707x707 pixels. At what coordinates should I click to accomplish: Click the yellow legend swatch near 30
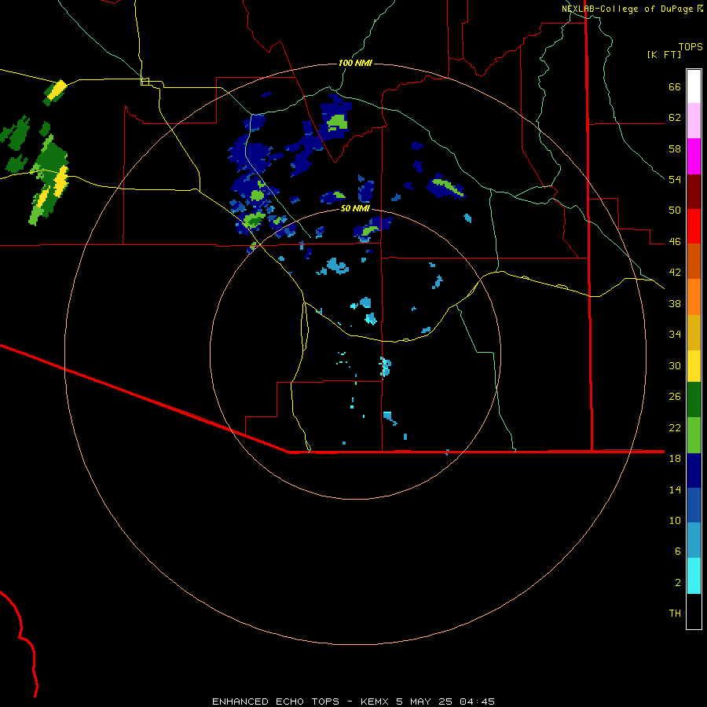[694, 365]
